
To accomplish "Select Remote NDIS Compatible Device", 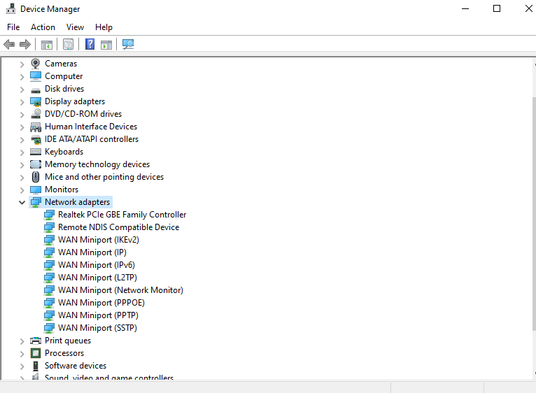I will coord(119,227).
